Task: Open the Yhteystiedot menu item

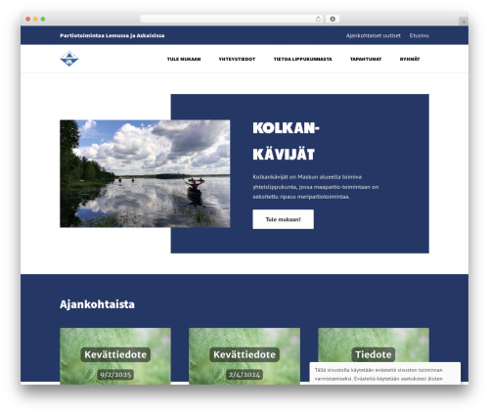Action: click(x=237, y=59)
